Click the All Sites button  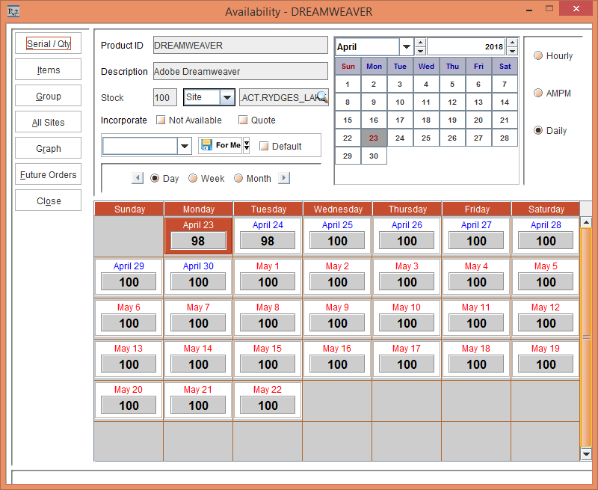coord(48,123)
